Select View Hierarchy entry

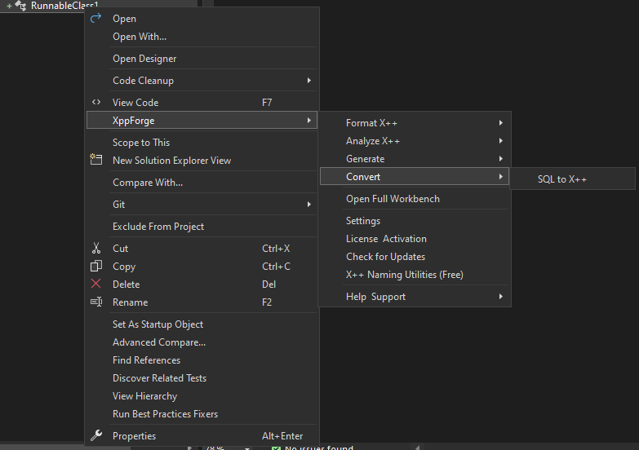tap(202, 396)
